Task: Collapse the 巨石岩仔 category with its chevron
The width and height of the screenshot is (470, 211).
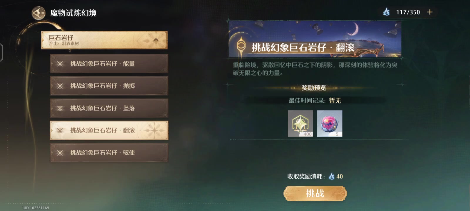Action: coord(156,40)
